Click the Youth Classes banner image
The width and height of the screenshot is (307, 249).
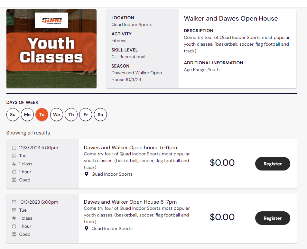51,58
